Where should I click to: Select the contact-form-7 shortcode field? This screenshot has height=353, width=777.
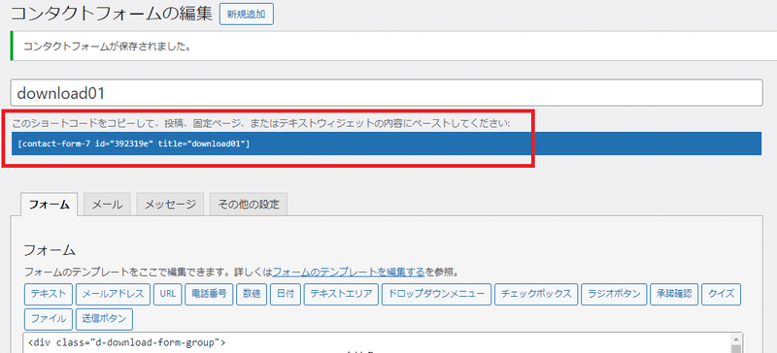pos(386,144)
